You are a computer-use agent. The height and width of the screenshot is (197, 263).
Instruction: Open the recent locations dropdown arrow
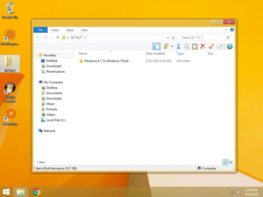[x=52, y=38]
